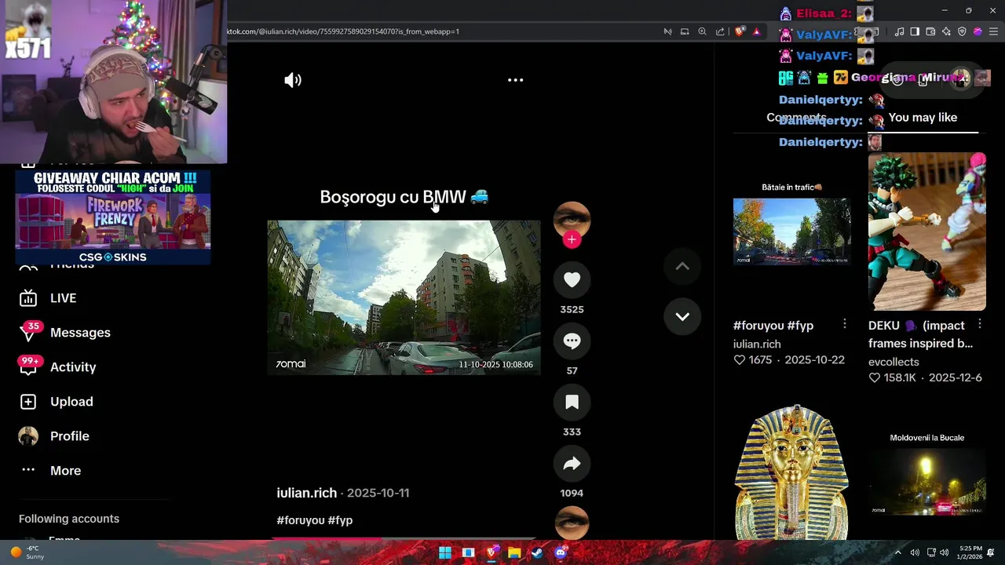Open the taskbar clock showing 5:25 PM
1005x565 pixels.
[971, 552]
